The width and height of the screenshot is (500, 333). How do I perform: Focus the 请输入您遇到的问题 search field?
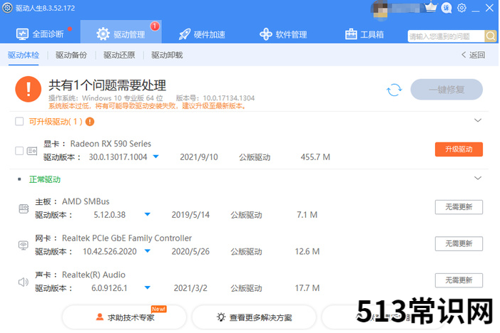click(x=446, y=36)
